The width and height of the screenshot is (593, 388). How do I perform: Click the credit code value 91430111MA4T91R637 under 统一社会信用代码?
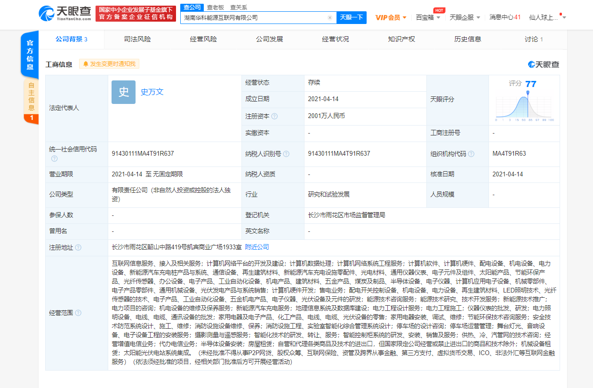(143, 153)
